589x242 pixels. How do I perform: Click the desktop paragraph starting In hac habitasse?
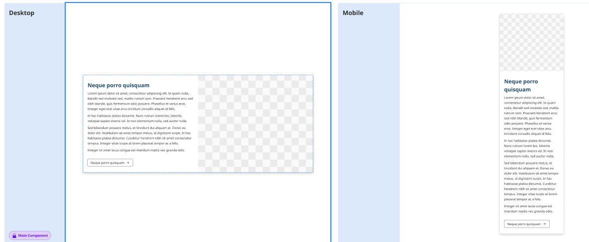pyautogui.click(x=138, y=118)
